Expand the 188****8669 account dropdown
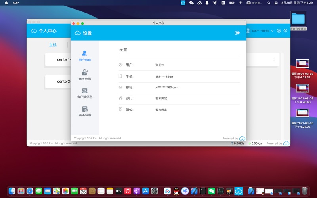Viewport: 317px width, 198px height. (x=272, y=31)
